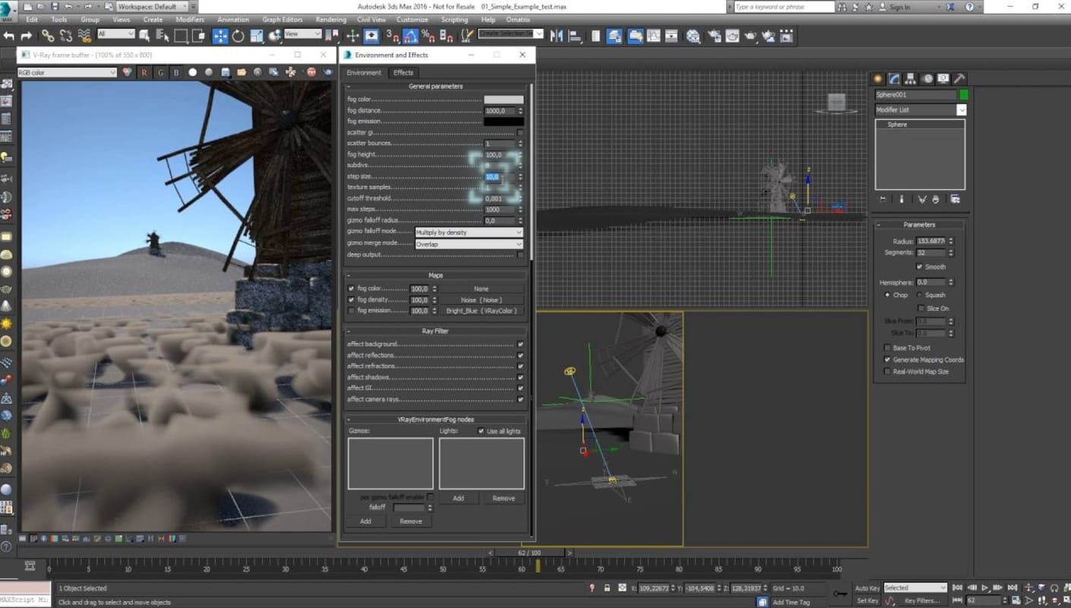Click Add under the Lights list
Viewport: 1071px width, 608px height.
(458, 499)
